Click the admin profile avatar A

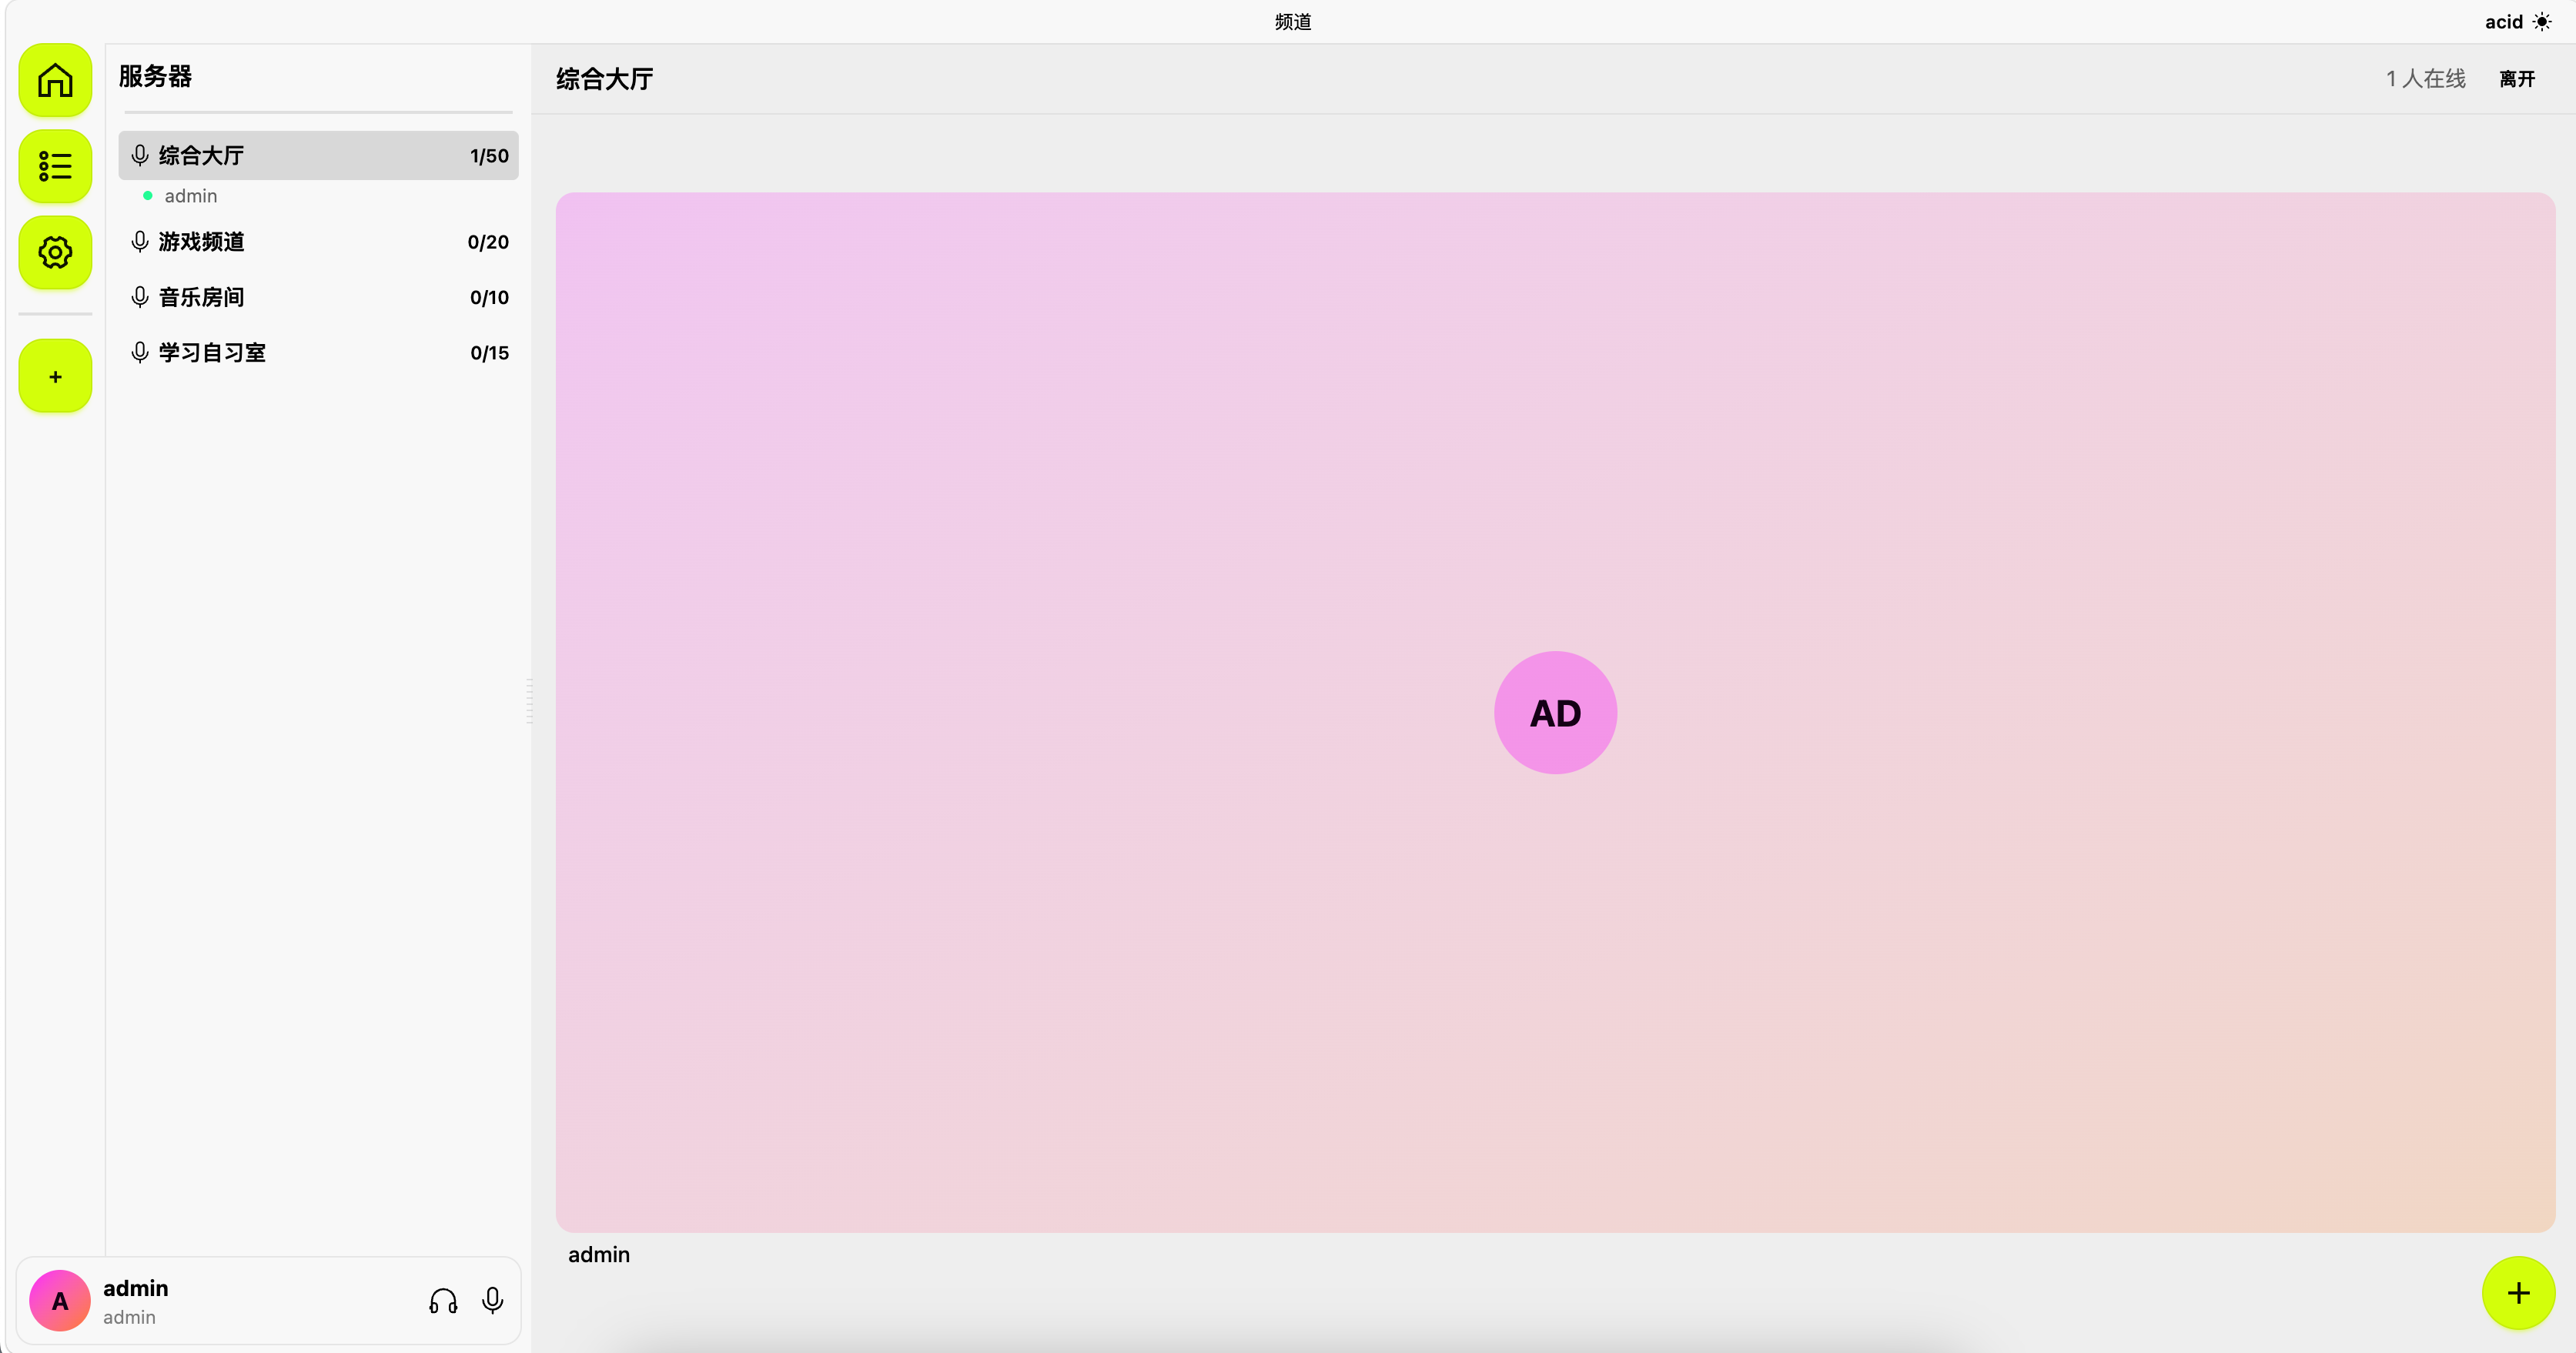pyautogui.click(x=60, y=1300)
